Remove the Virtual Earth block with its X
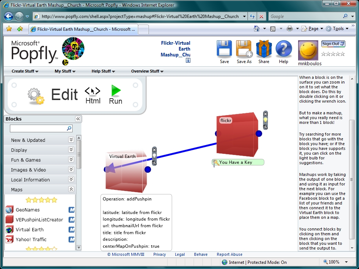 (154, 150)
